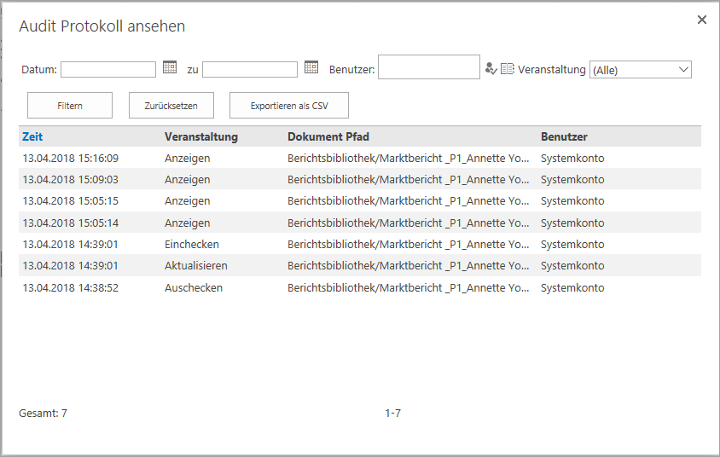Focus the end date input after zu
720x457 pixels.
click(x=250, y=70)
